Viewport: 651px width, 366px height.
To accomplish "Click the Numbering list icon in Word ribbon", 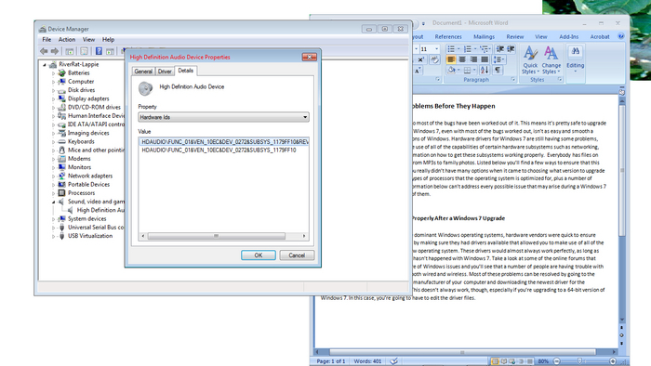I will [467, 49].
